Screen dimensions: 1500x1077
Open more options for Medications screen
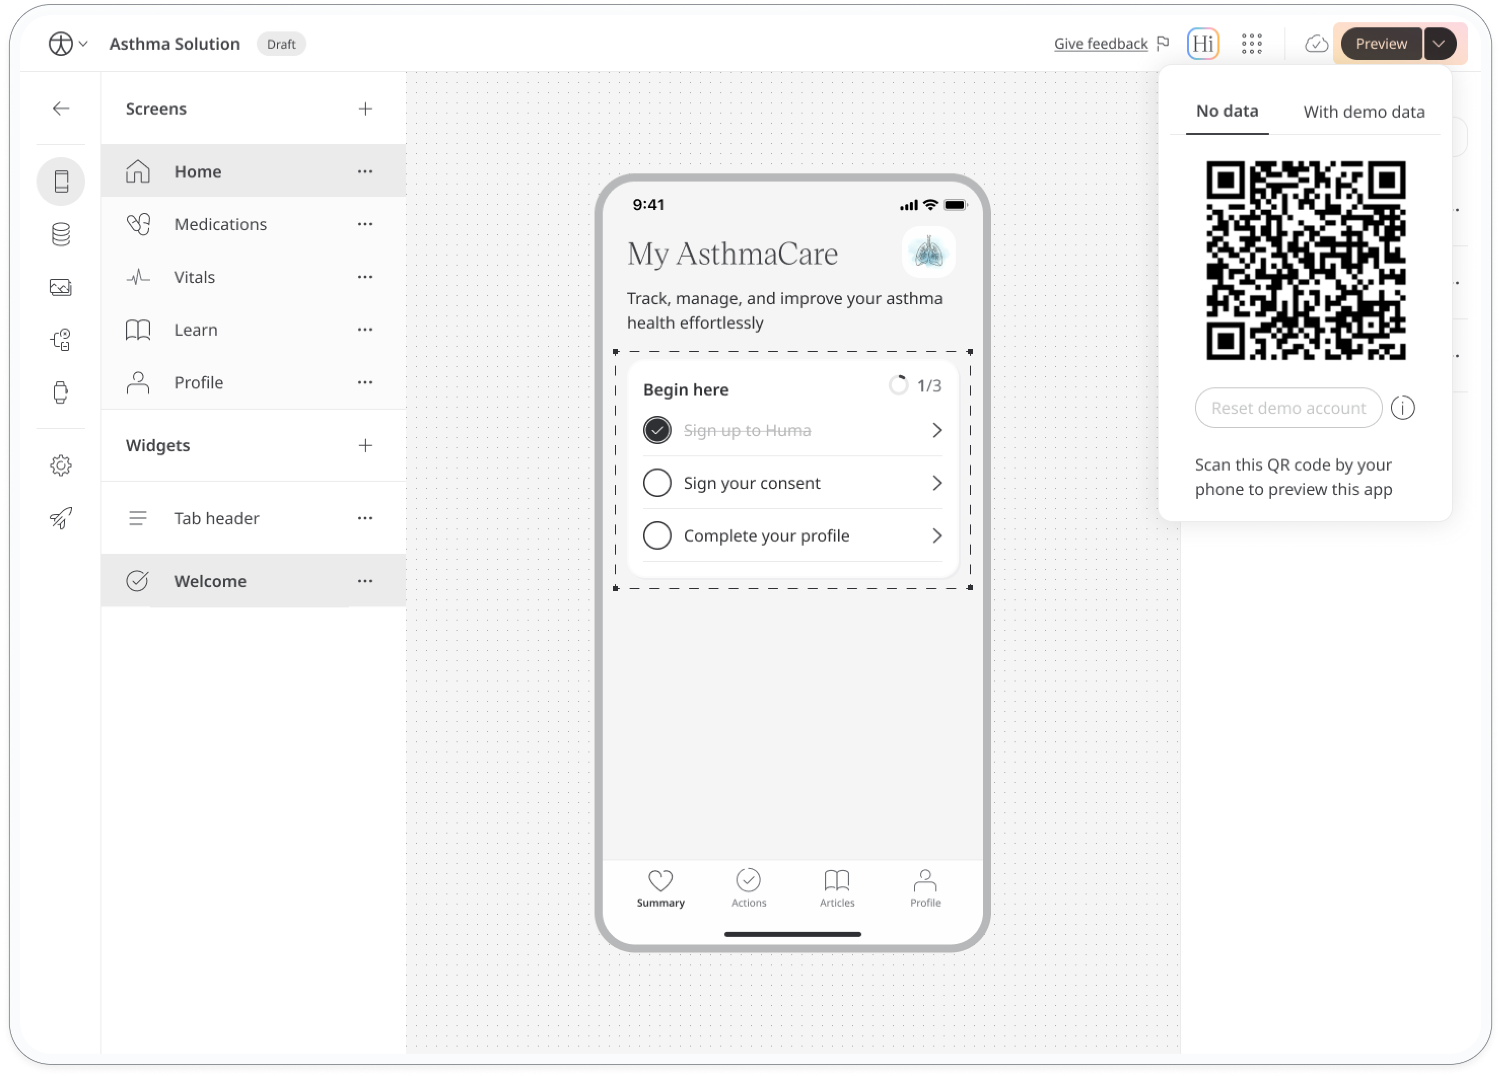(x=365, y=224)
